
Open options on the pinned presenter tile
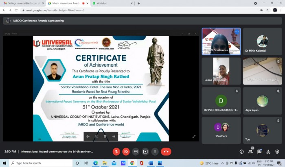[237, 32]
